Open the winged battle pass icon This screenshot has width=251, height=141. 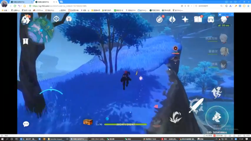tap(172, 19)
